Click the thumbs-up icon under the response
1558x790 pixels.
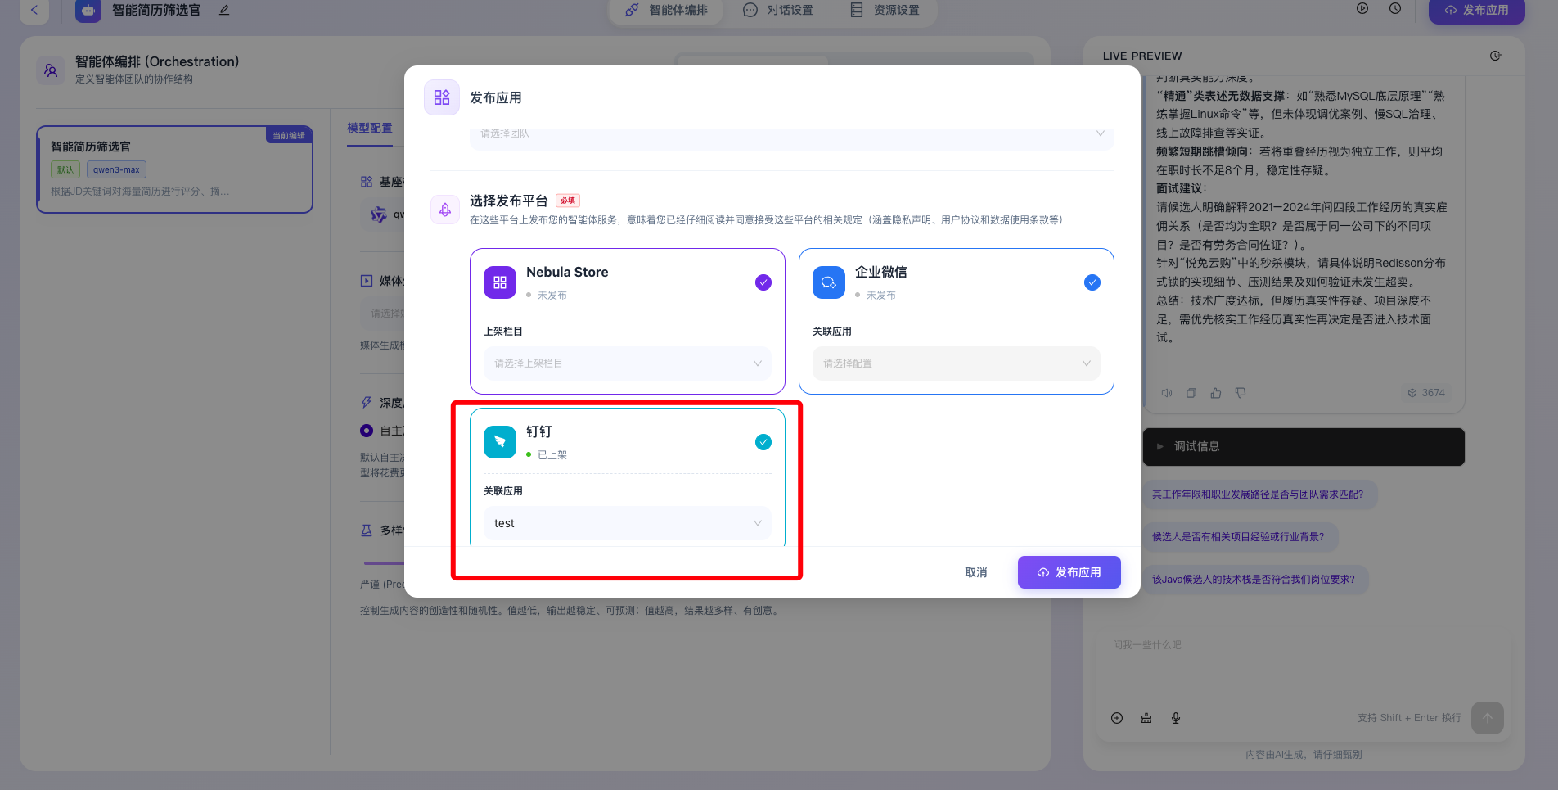point(1216,393)
